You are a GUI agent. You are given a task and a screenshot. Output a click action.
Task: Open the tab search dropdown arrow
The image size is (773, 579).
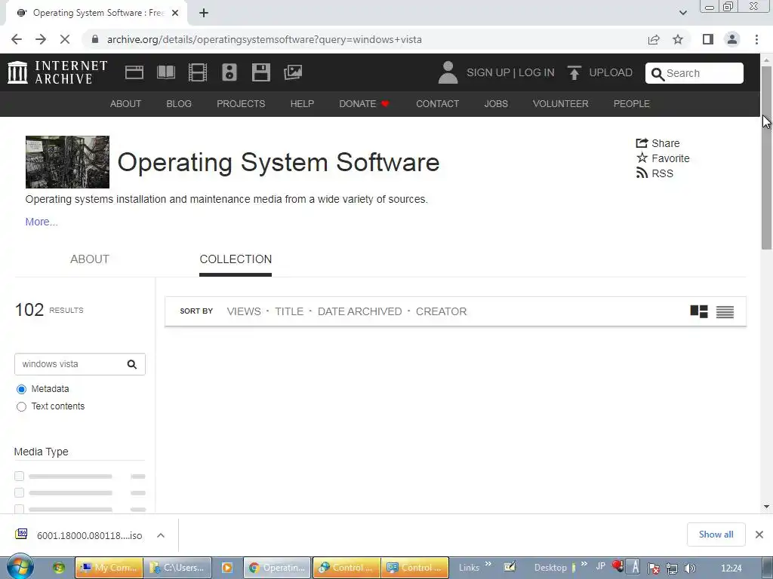[x=682, y=13]
